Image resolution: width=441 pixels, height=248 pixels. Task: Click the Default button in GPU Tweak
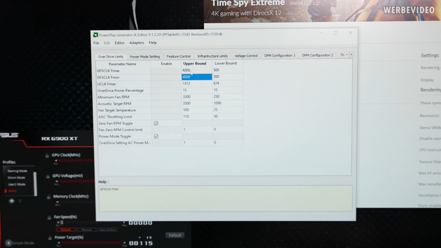point(175,235)
